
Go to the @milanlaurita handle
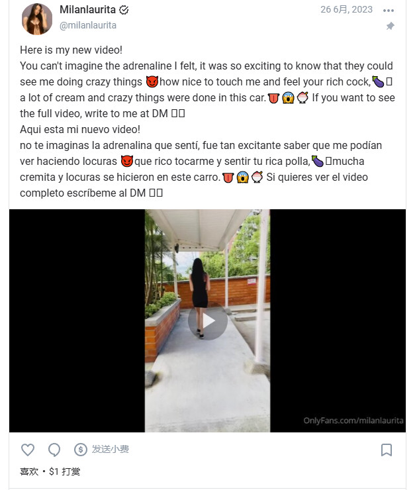click(x=88, y=25)
